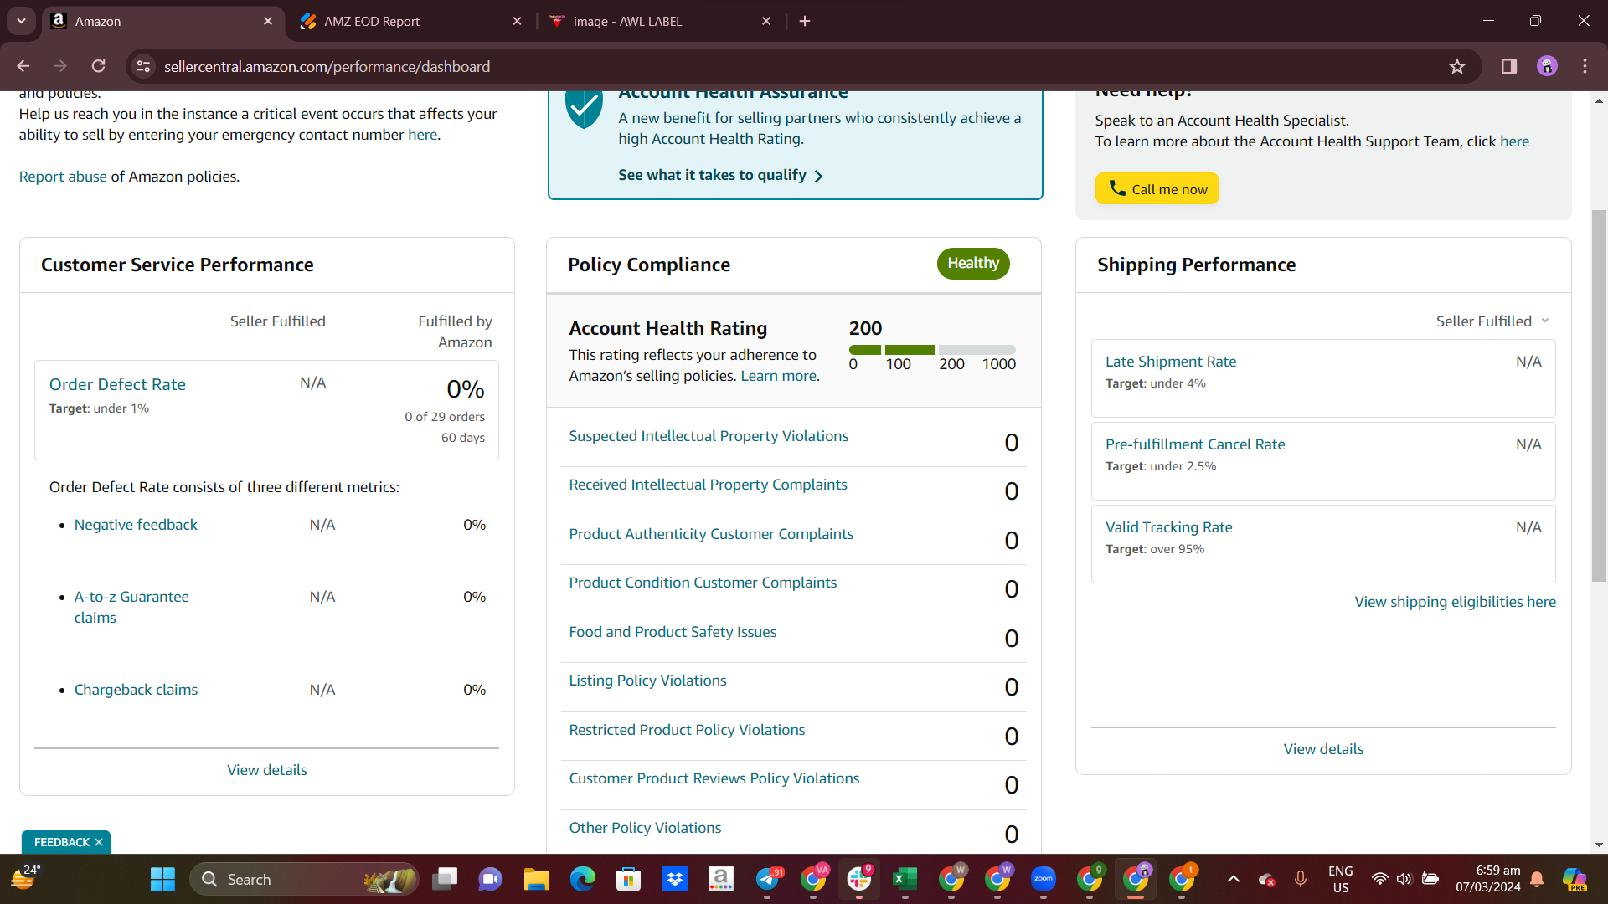The image size is (1608, 904).
Task: Launch Microsoft Edge from the taskbar
Action: (x=582, y=879)
